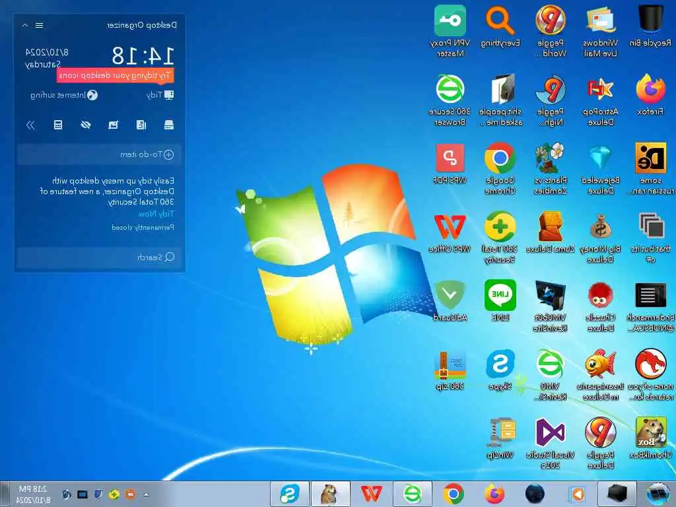Image resolution: width=676 pixels, height=507 pixels.
Task: Click the taskbar clock showing 2:18 PM
Action: [x=34, y=494]
